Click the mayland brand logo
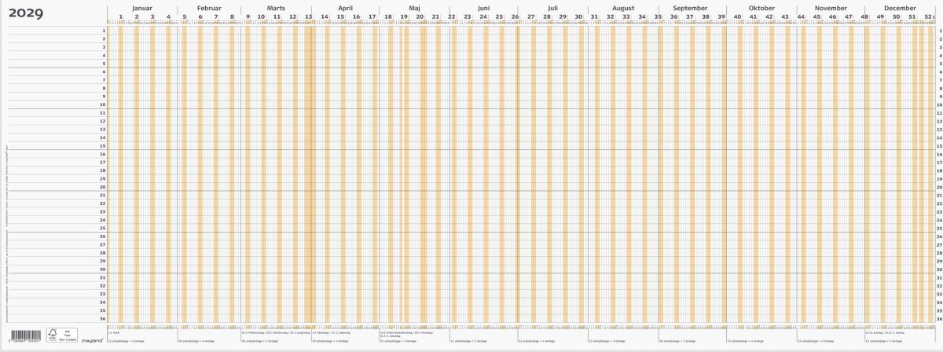The width and height of the screenshot is (943, 352). (91, 340)
